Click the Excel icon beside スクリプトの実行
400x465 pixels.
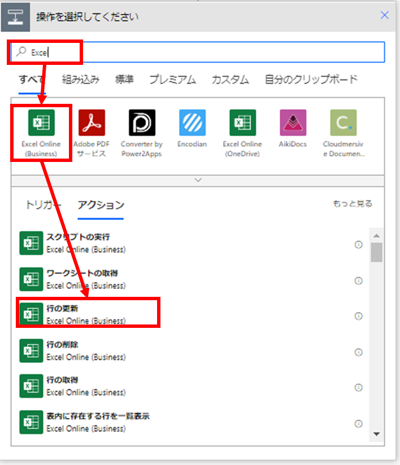[x=31, y=243]
